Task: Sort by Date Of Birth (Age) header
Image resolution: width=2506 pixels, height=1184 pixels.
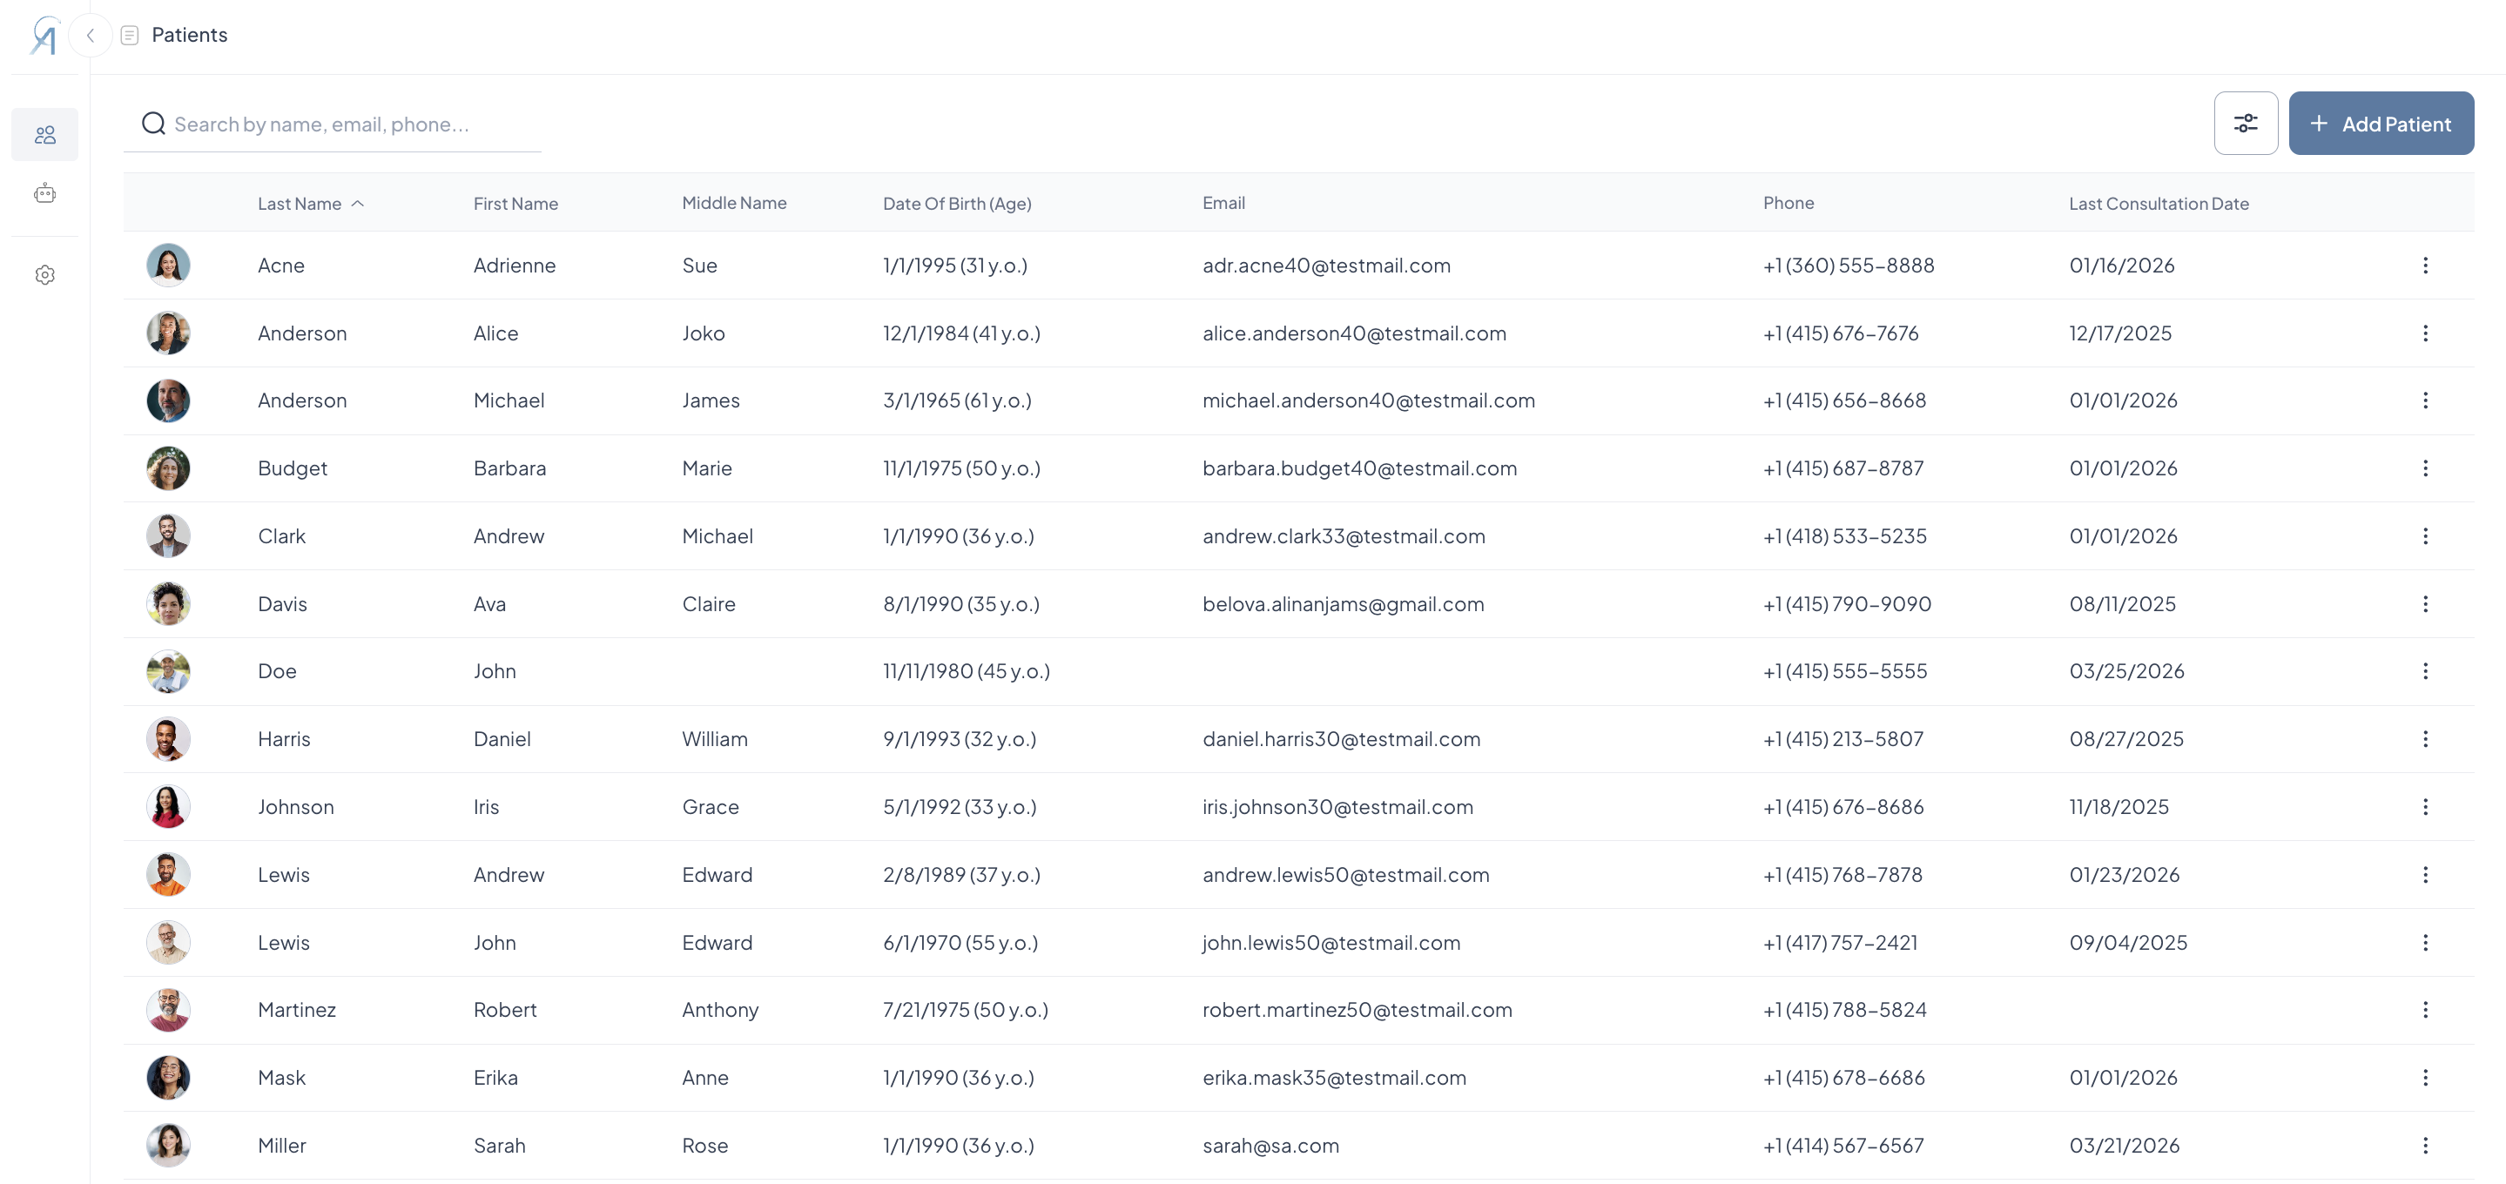Action: pos(956,204)
